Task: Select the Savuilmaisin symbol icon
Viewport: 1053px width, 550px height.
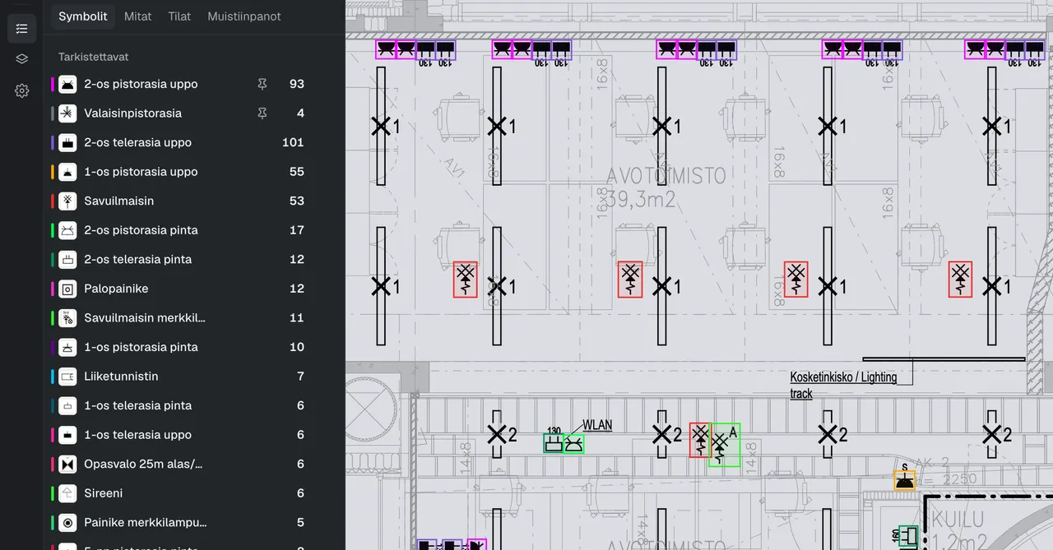Action: point(68,201)
